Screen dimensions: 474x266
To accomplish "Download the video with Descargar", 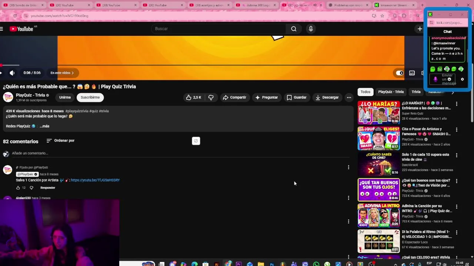I will [x=327, y=98].
